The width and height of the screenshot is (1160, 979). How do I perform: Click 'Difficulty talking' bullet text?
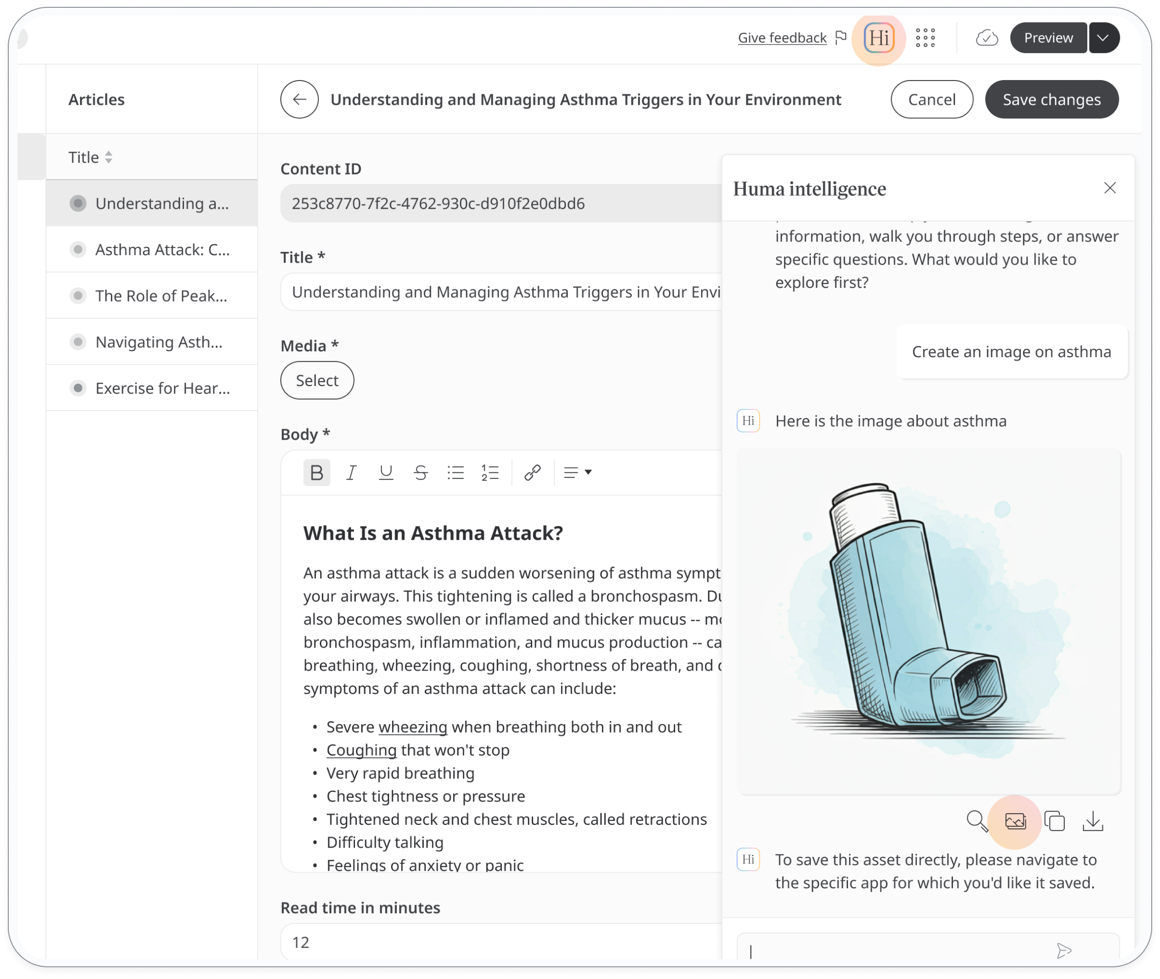click(385, 842)
